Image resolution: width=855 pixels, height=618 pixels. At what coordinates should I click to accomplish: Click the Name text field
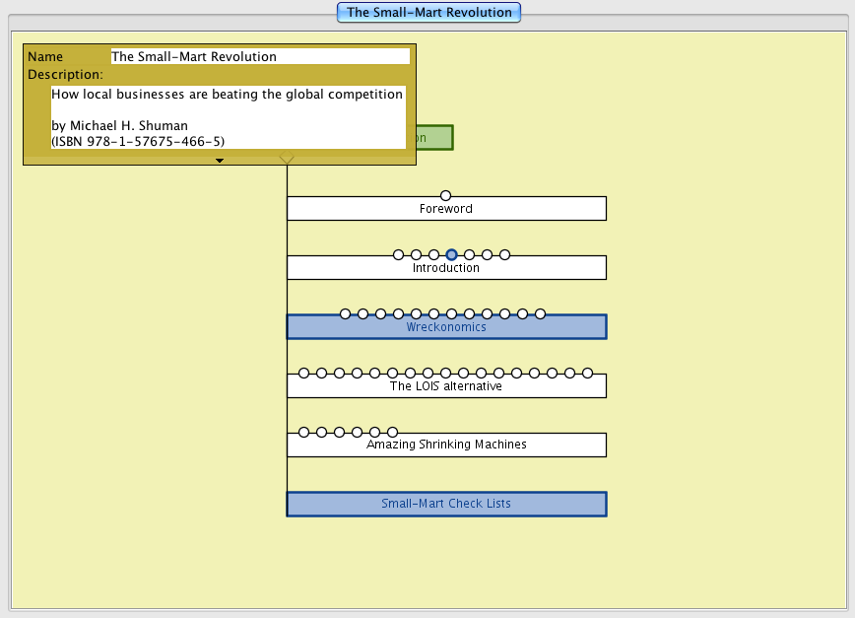(260, 57)
